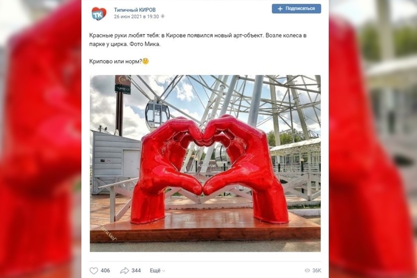
Task: Open the red heart hands photo
Action: tap(205, 164)
